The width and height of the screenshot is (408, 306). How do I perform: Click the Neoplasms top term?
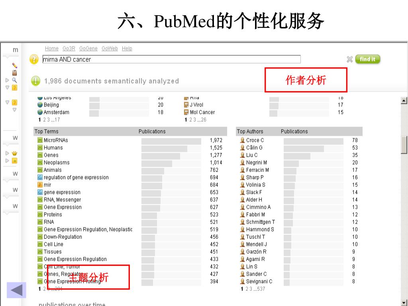pos(57,163)
